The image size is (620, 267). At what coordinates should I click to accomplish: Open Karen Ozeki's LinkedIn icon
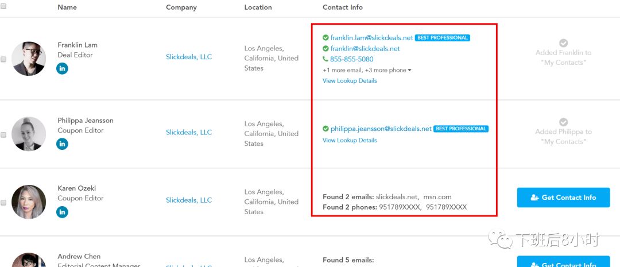[62, 212]
